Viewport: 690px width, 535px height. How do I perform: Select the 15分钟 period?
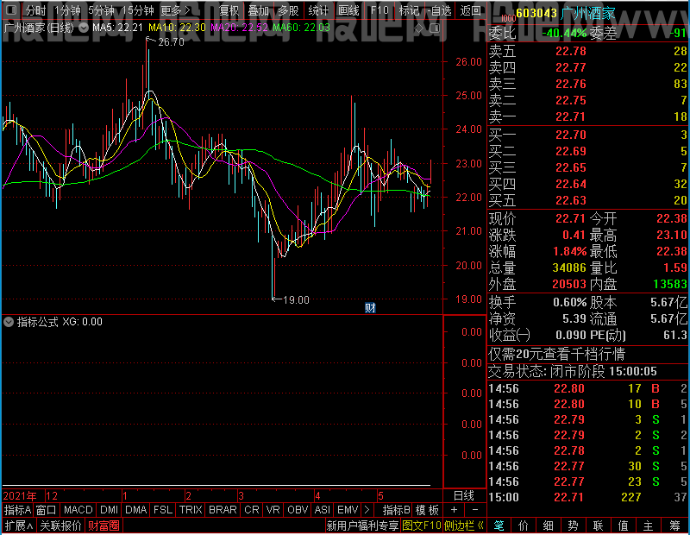(138, 10)
